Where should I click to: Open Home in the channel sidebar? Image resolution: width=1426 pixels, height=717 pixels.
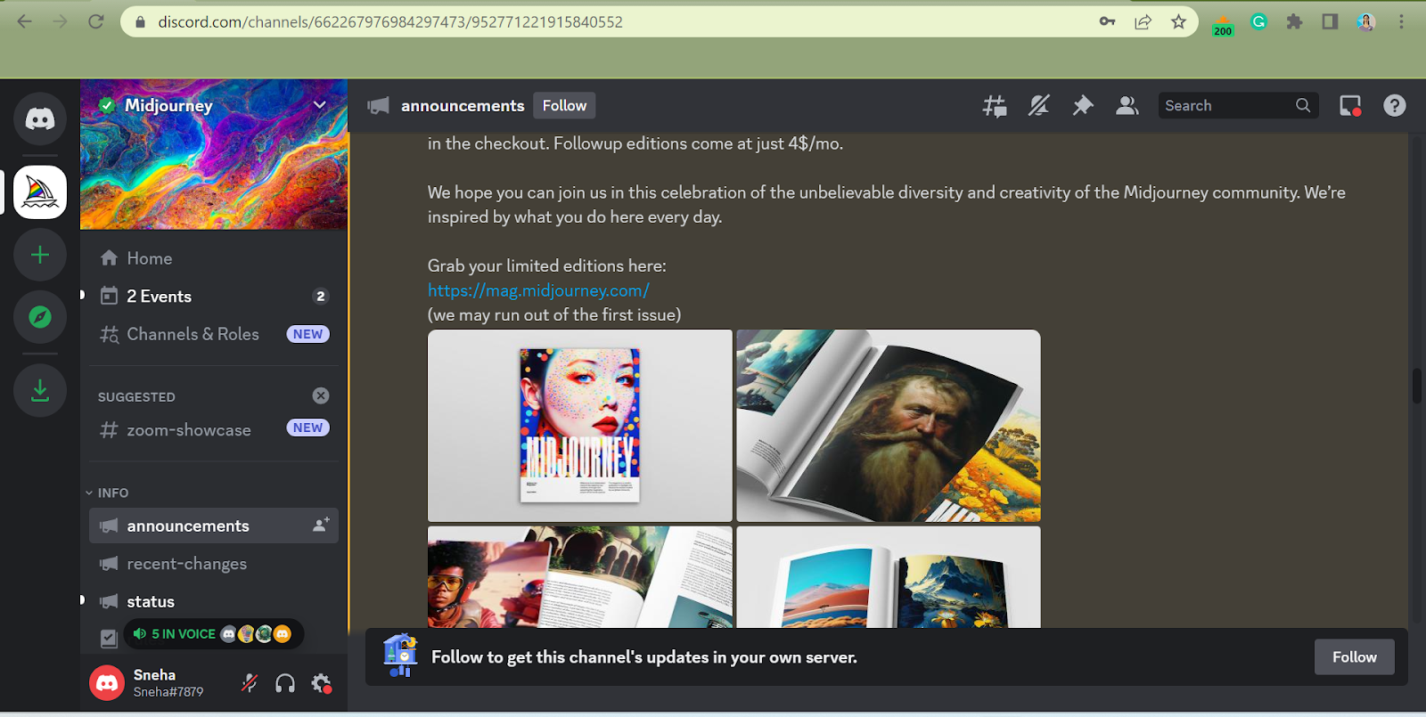214,258
